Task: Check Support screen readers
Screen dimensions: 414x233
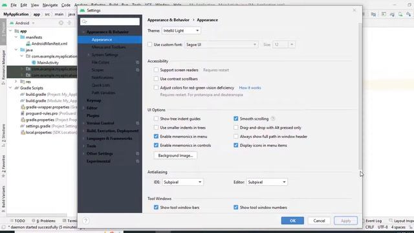Action: pyautogui.click(x=156, y=70)
